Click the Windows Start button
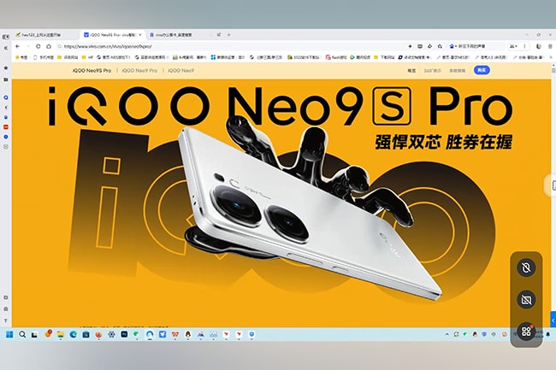Image resolution: width=556 pixels, height=370 pixels. coord(9,333)
